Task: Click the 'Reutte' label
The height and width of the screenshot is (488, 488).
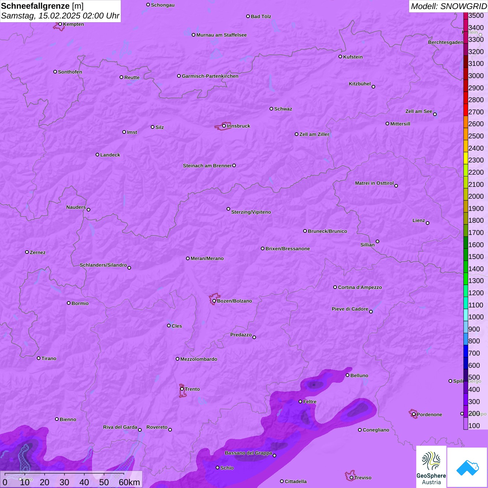Action: point(132,77)
